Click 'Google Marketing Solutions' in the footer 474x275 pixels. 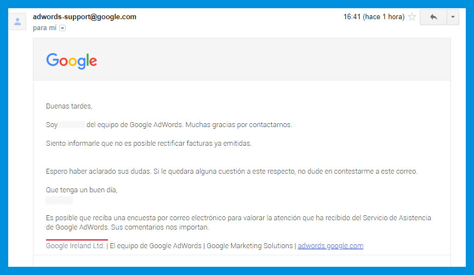pos(250,245)
